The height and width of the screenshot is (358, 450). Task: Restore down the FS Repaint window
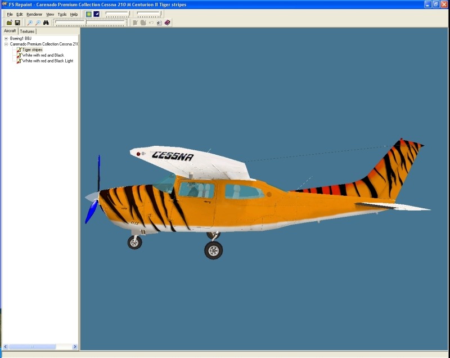point(436,5)
